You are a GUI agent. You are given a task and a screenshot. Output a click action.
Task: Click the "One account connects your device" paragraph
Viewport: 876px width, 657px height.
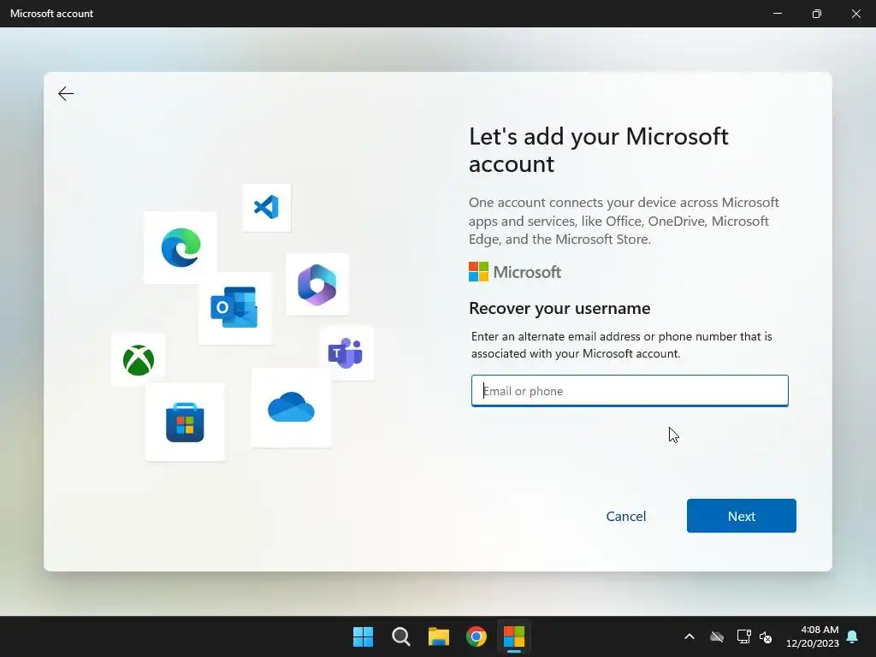click(624, 221)
